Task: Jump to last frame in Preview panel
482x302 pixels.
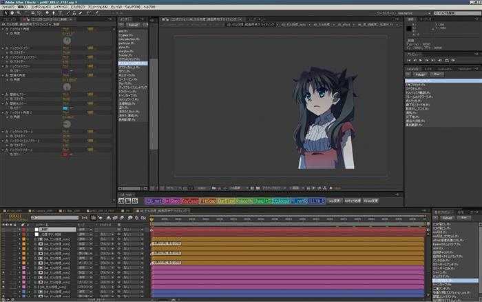Action: tap(433, 61)
